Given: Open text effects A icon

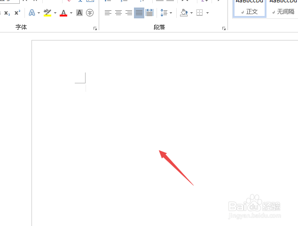Looking at the screenshot, I should pyautogui.click(x=32, y=13).
